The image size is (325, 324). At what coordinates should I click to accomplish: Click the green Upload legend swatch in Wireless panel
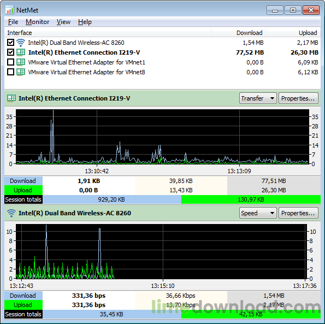[x=23, y=305]
